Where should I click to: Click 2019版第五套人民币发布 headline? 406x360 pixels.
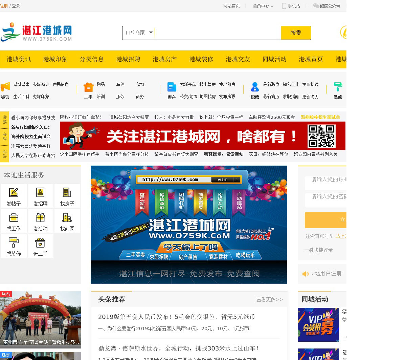[x=176, y=317]
